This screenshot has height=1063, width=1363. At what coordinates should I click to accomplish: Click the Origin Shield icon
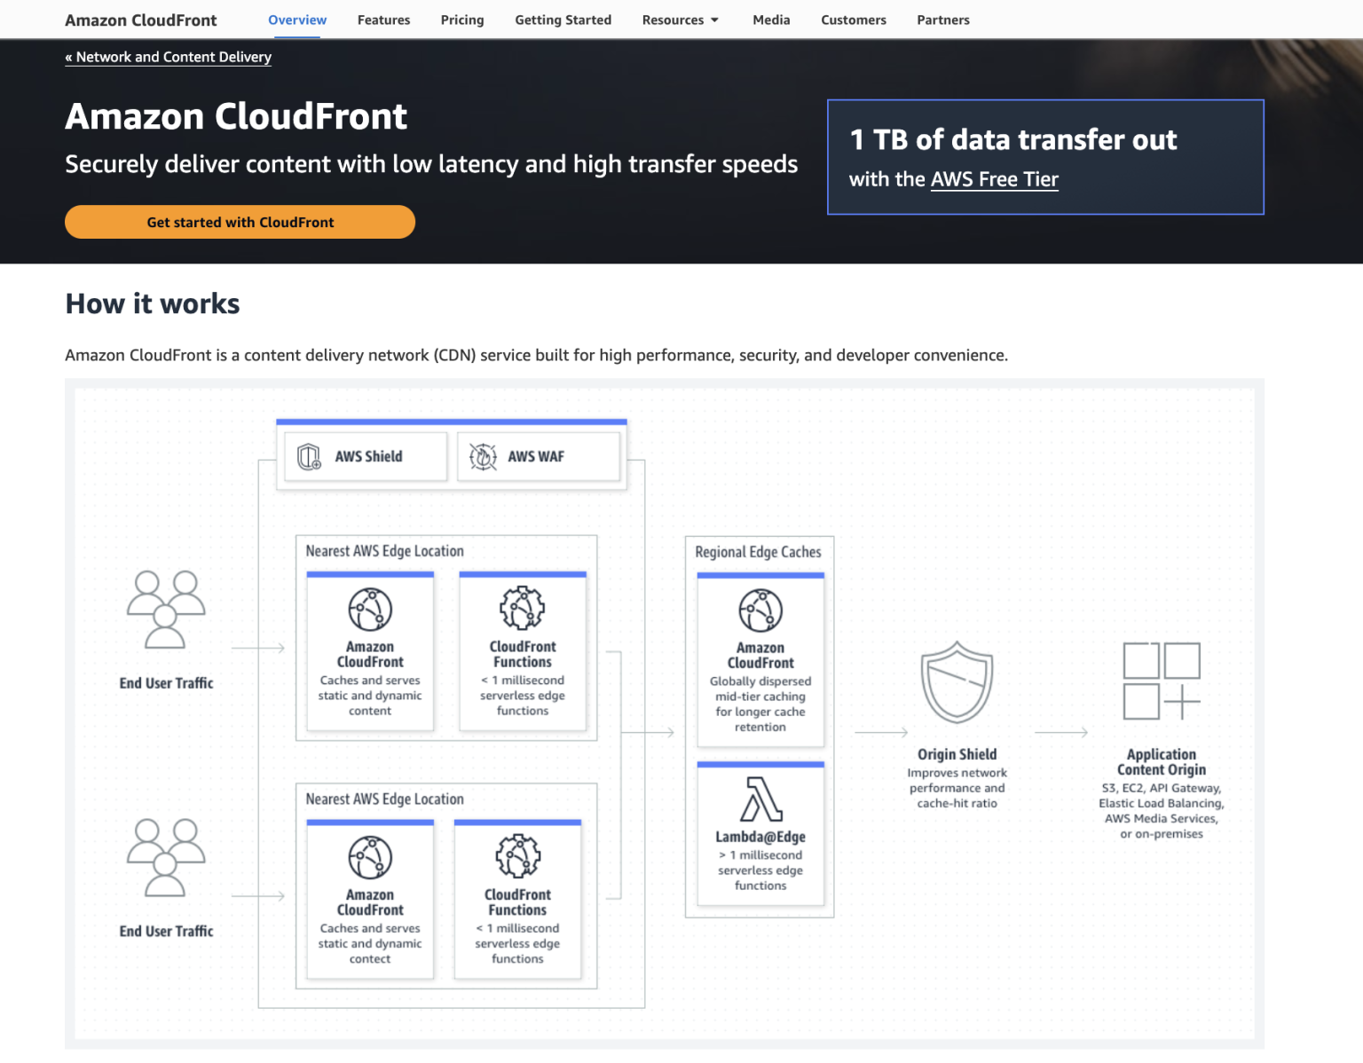click(x=957, y=683)
